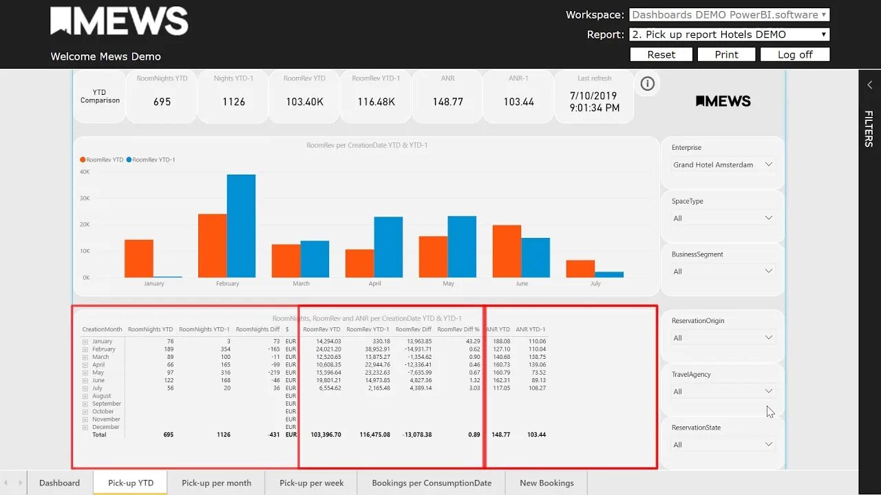Click the FILTERS pane label
The height and width of the screenshot is (495, 881).
(869, 129)
